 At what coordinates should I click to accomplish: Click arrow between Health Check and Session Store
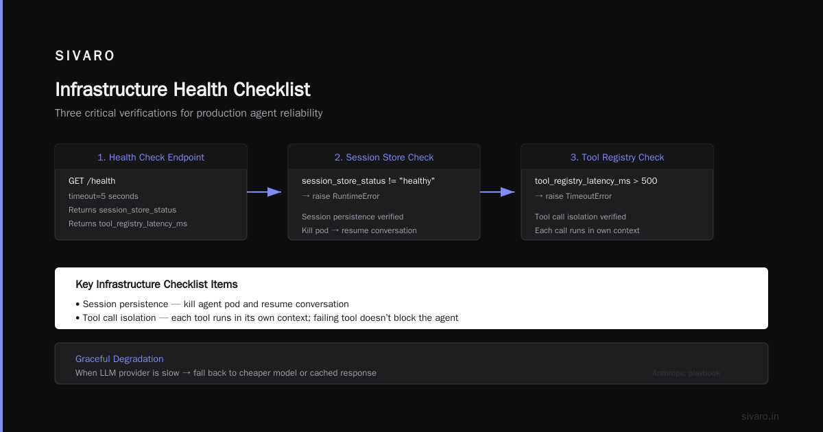point(264,192)
